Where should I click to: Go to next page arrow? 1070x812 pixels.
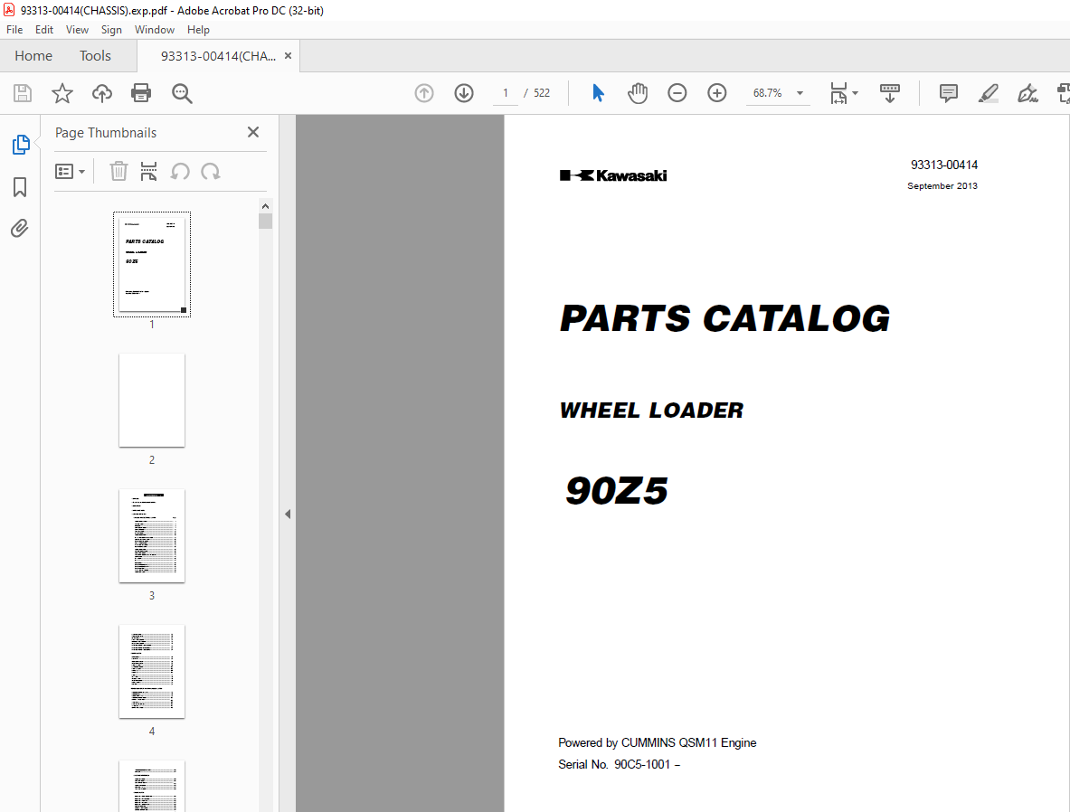(464, 93)
